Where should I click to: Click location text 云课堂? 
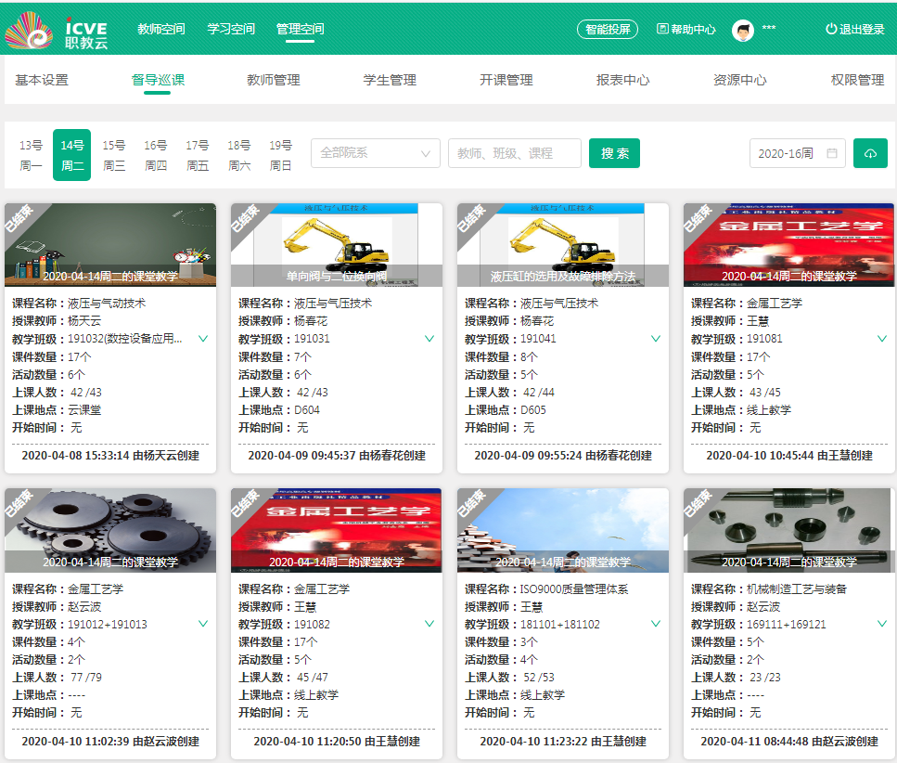click(x=84, y=410)
